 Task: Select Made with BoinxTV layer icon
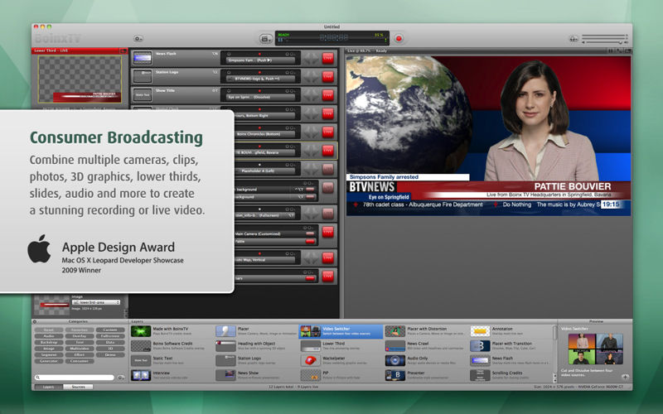click(141, 331)
